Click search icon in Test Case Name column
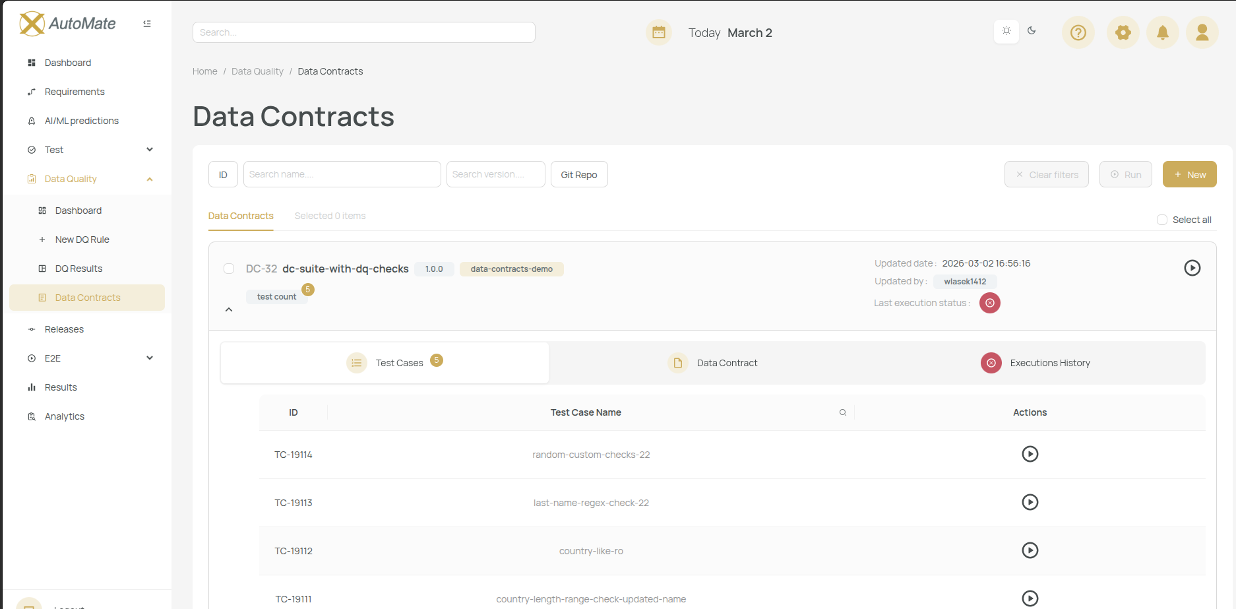Viewport: 1236px width, 609px height. 842,412
